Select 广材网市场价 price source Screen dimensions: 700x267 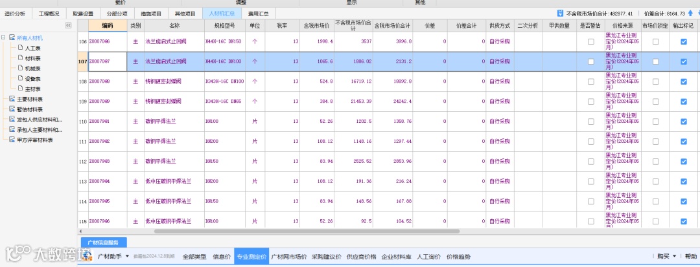tap(289, 257)
